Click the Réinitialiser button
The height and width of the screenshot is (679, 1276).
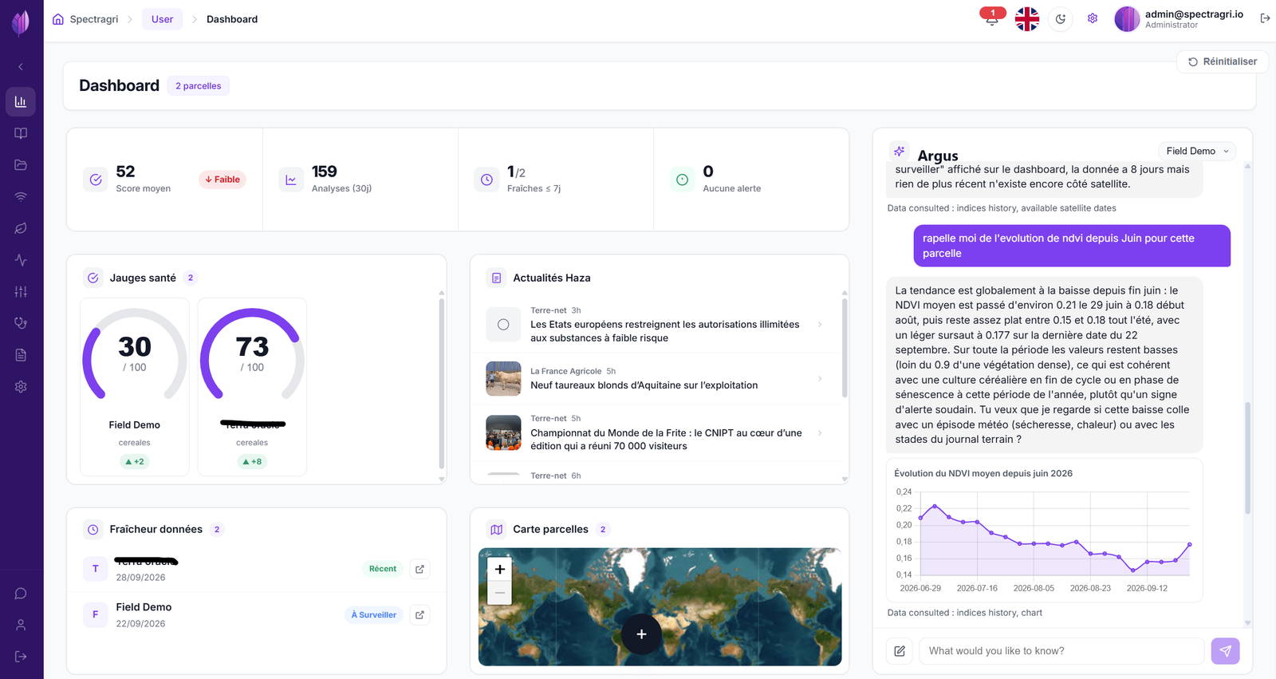(1223, 61)
